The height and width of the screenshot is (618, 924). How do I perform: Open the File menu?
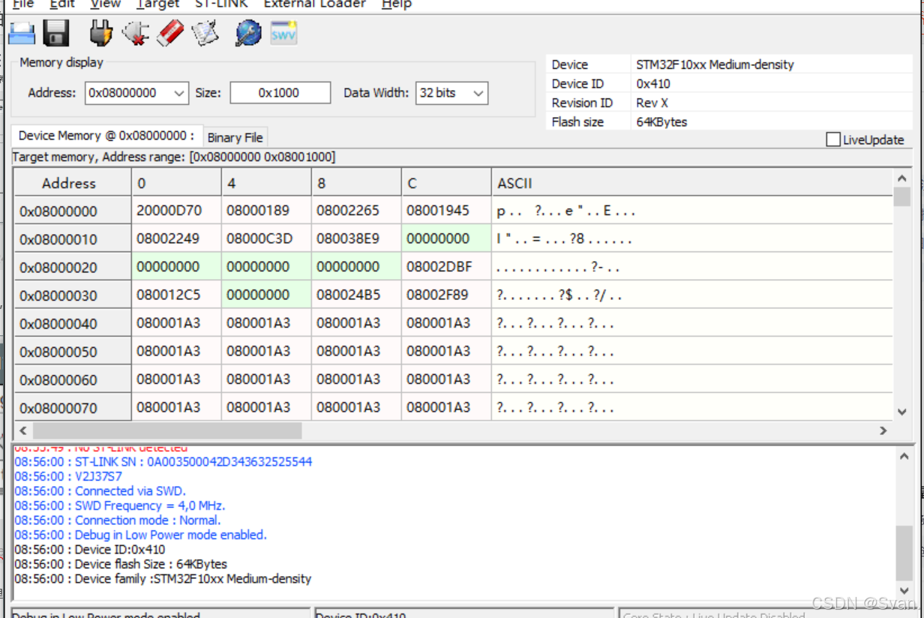pos(23,4)
